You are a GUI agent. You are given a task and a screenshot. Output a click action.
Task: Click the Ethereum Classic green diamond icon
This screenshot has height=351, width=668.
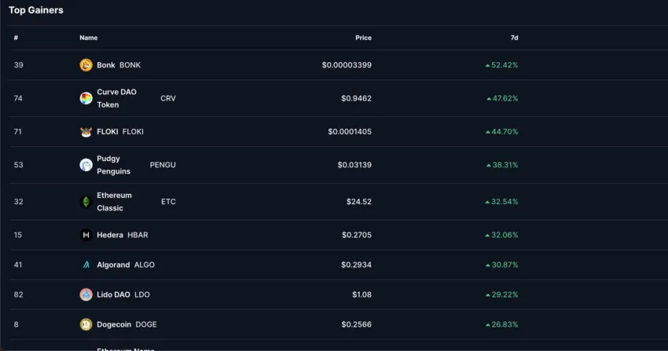click(86, 202)
